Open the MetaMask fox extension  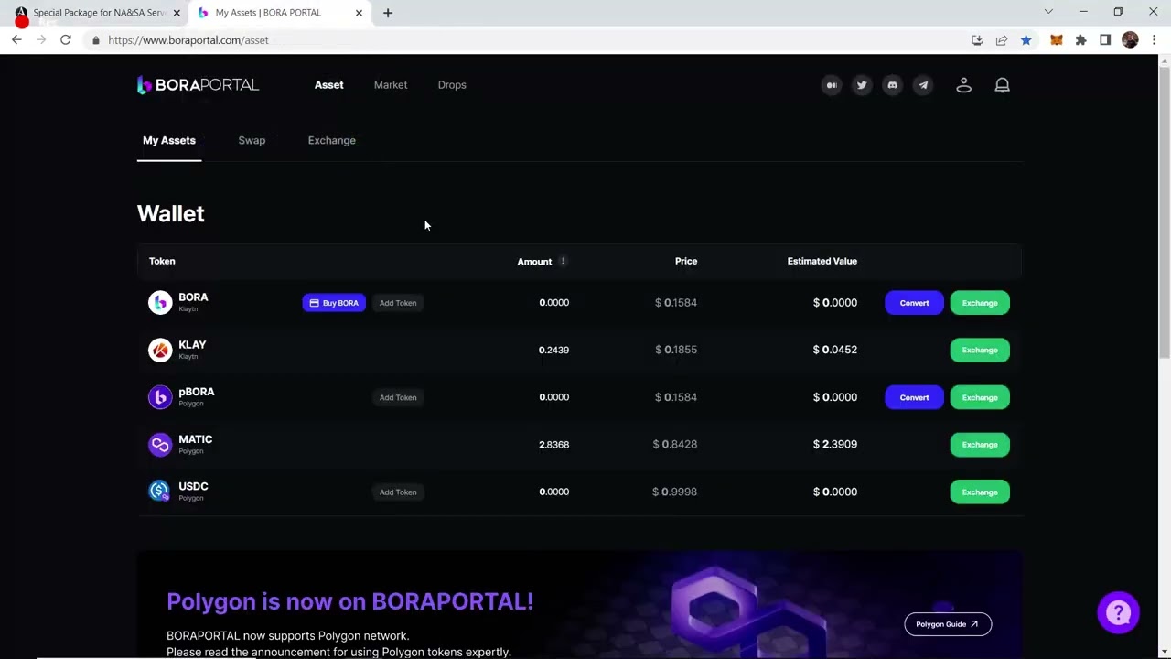(x=1057, y=39)
